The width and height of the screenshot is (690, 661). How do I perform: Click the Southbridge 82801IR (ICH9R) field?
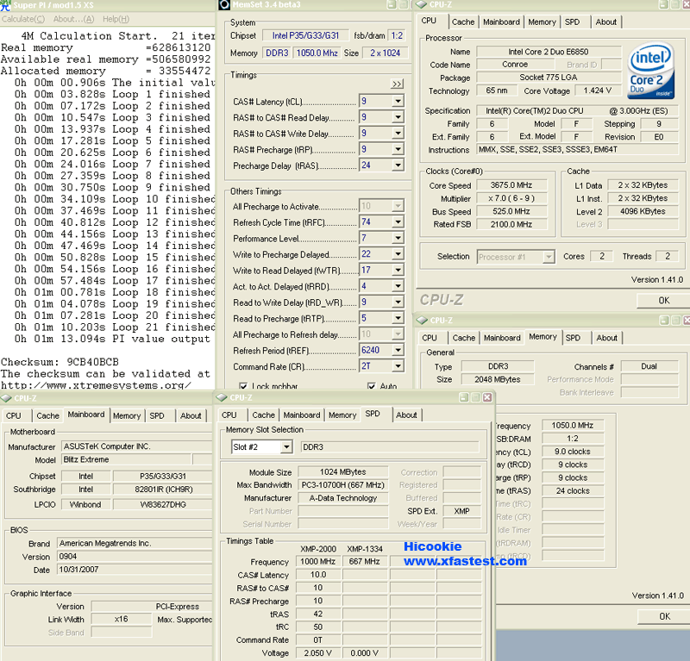tap(163, 490)
